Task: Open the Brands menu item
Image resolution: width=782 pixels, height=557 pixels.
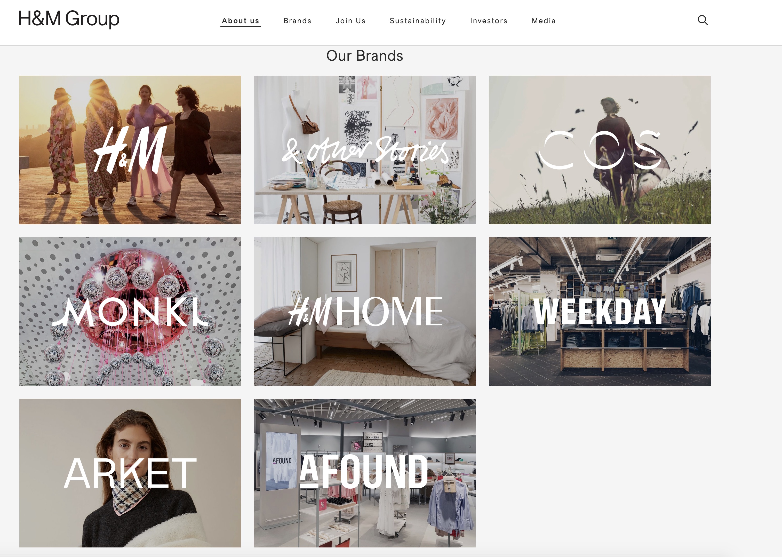Action: click(297, 21)
